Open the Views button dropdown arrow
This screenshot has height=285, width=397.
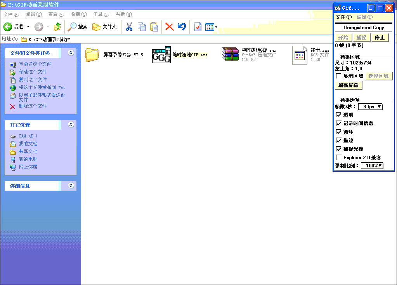click(x=216, y=27)
